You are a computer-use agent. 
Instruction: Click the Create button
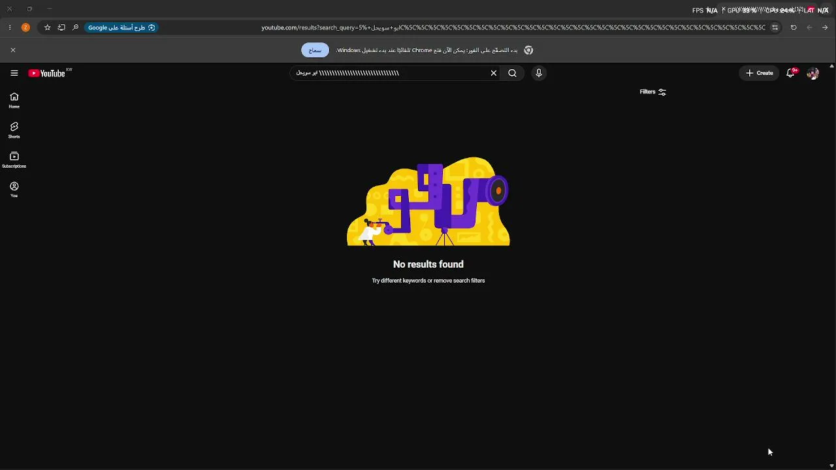pos(759,73)
